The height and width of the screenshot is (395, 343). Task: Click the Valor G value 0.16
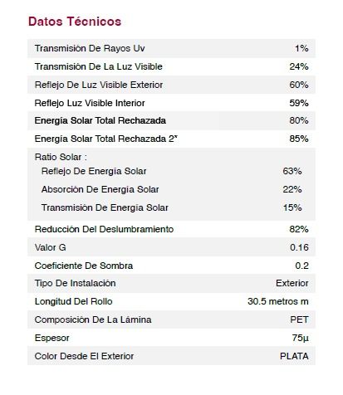click(x=299, y=247)
